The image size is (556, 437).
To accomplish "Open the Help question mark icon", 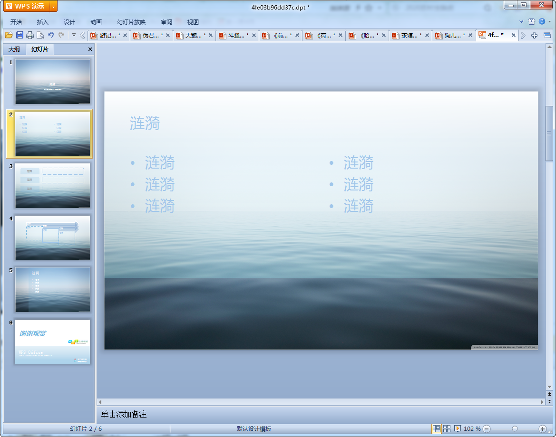I will point(542,21).
